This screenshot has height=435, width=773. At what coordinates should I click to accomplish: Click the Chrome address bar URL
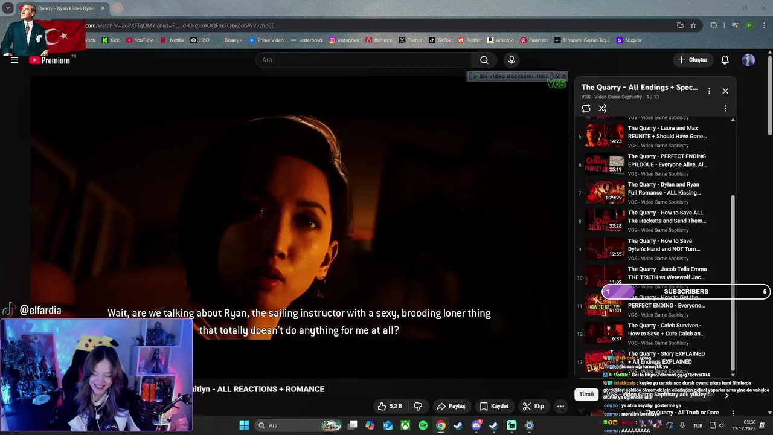coord(180,25)
